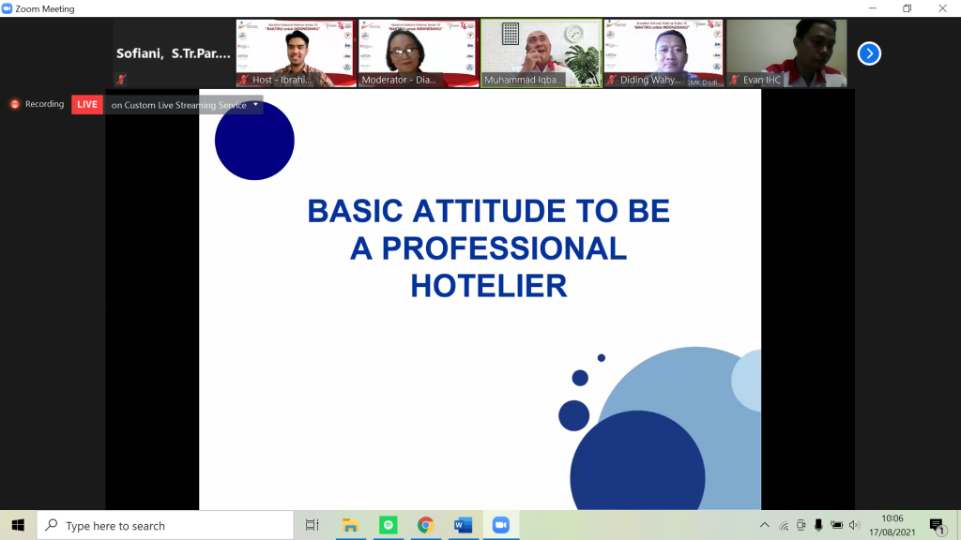Select the Diding Wahy video thumbnail

click(x=664, y=53)
